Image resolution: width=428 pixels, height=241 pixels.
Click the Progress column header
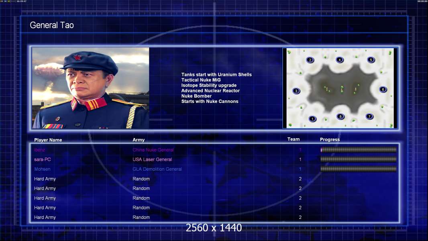tap(330, 139)
